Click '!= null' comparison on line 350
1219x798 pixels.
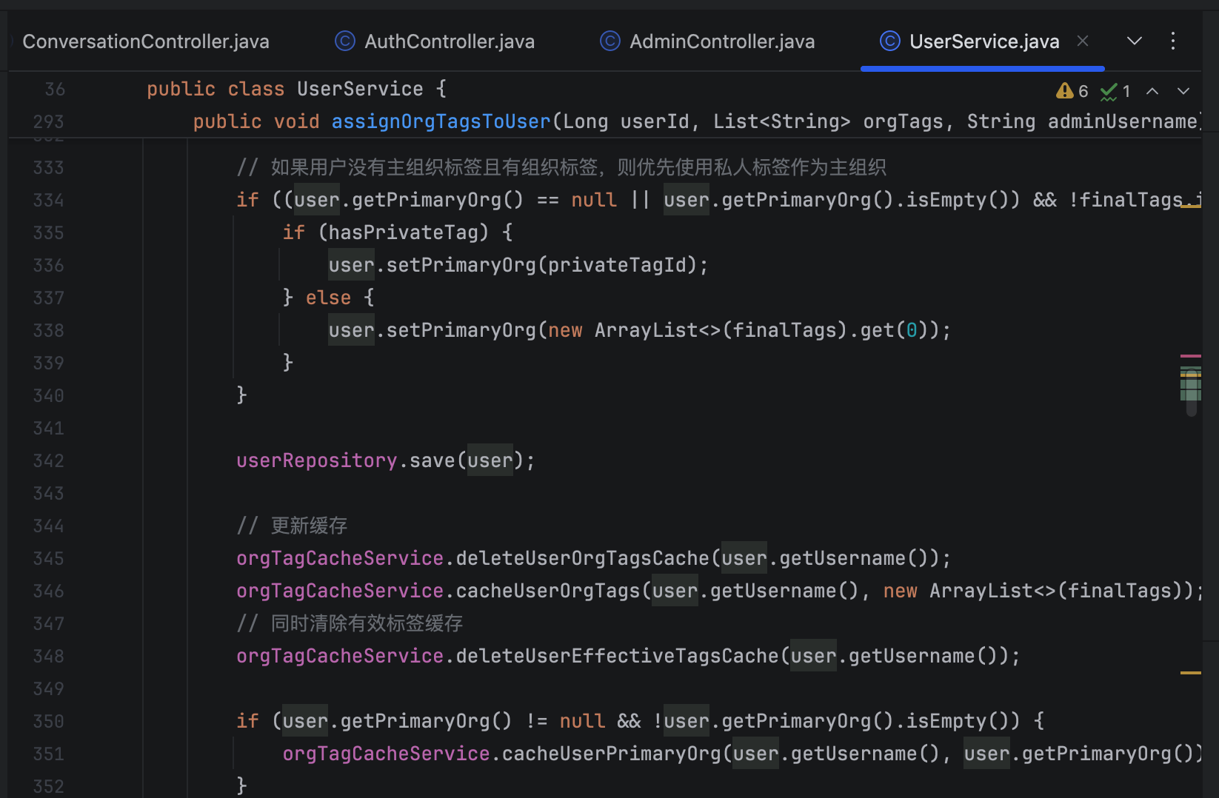coord(565,721)
